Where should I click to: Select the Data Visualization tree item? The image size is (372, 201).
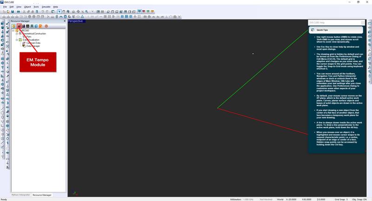(x=31, y=40)
